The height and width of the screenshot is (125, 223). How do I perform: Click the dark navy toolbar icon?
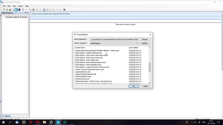click(20, 10)
